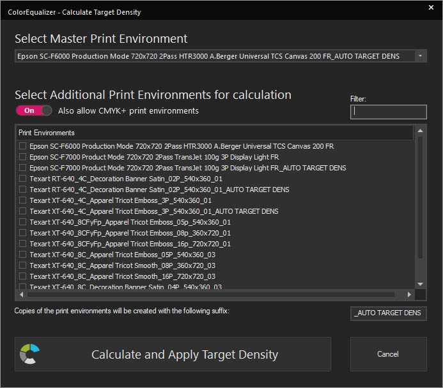
Task: Click into the Filter input field
Action: (x=389, y=112)
